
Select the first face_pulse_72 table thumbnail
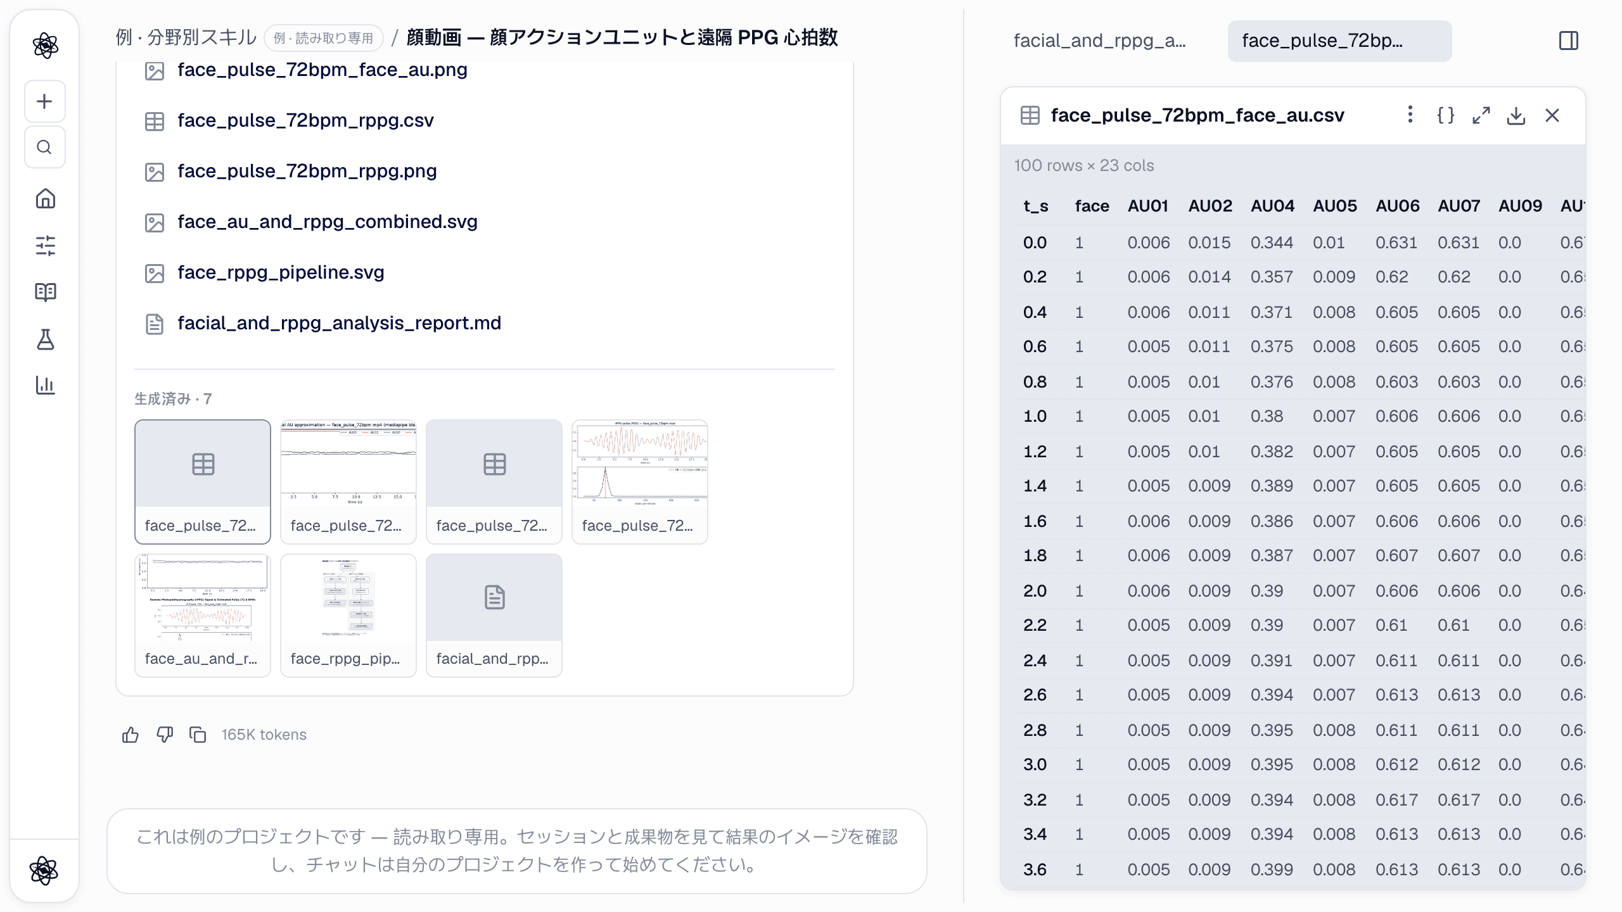pyautogui.click(x=203, y=481)
